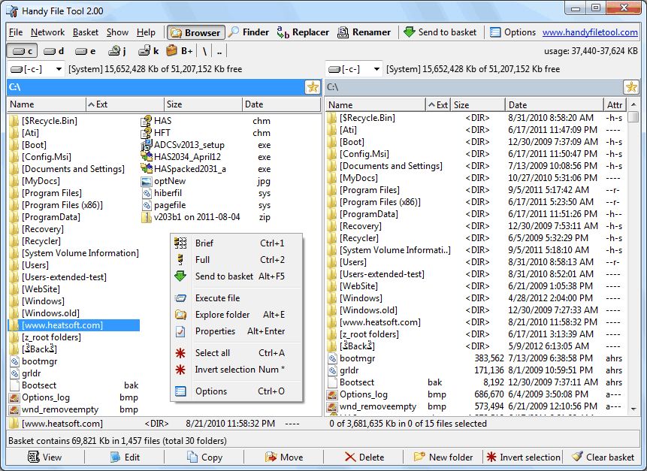Toggle the Browser mode button

[196, 32]
